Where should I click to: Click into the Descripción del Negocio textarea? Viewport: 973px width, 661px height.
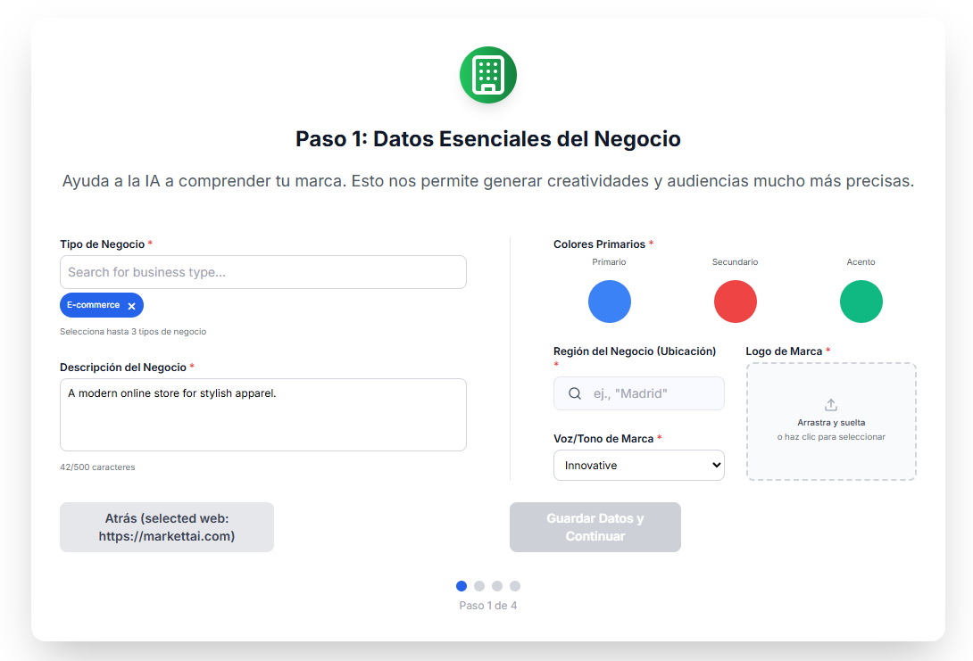click(262, 415)
